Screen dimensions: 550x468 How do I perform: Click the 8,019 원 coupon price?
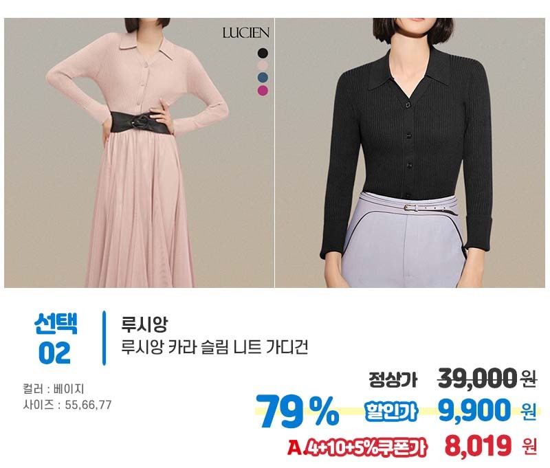(491, 446)
